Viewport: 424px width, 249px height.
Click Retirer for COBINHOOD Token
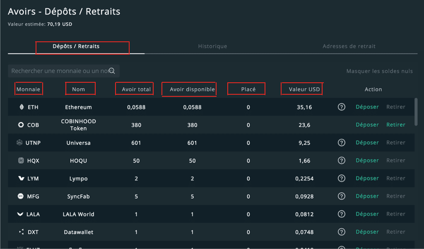pos(396,125)
